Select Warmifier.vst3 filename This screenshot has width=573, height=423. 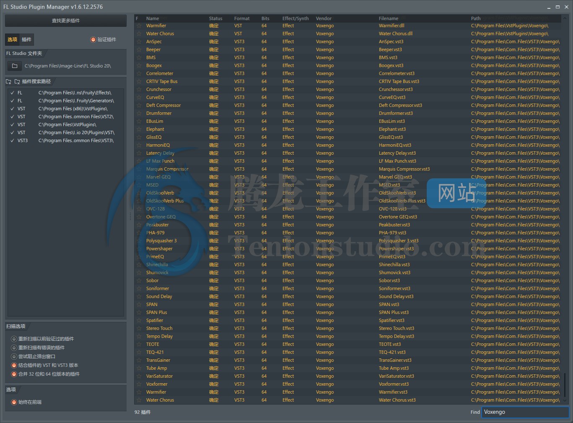(393, 392)
